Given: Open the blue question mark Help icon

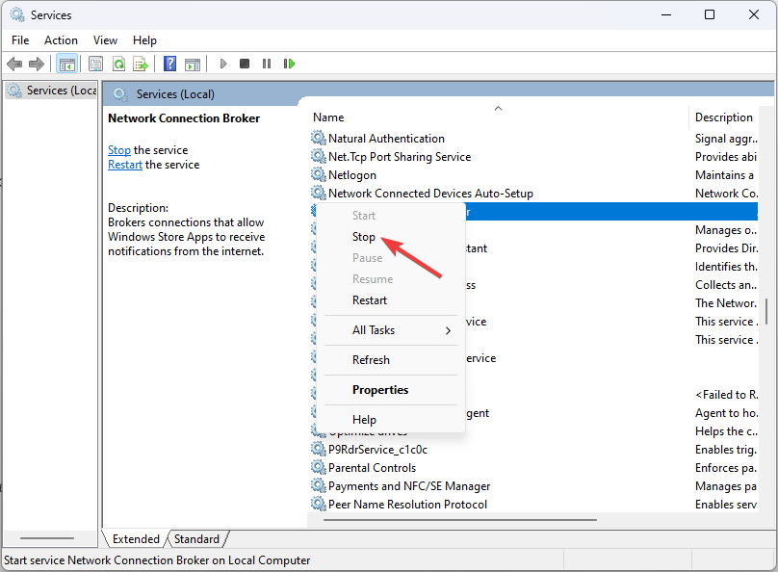Looking at the screenshot, I should [x=169, y=64].
